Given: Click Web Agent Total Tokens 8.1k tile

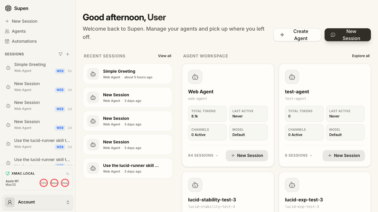Looking at the screenshot, I should [207, 114].
